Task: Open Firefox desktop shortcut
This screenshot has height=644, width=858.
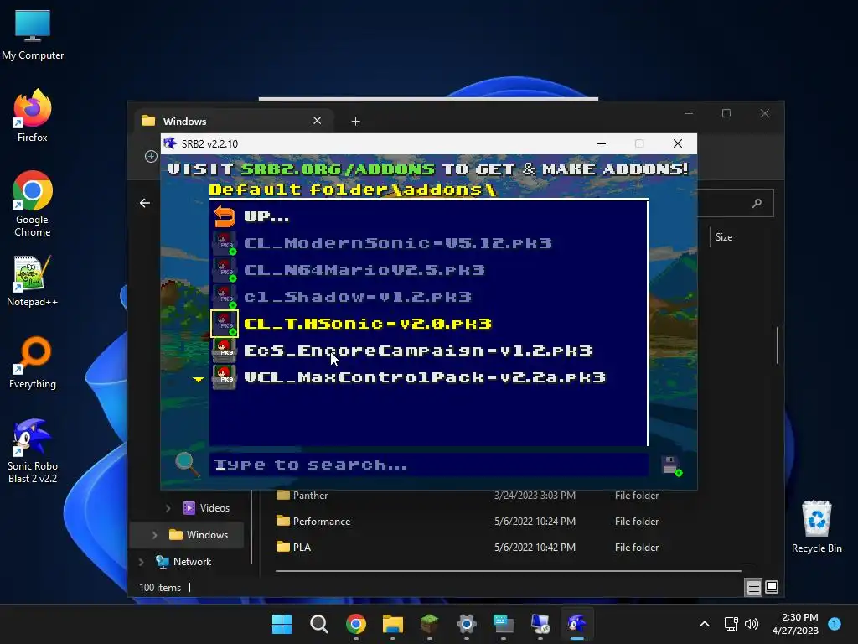Action: coord(33,116)
